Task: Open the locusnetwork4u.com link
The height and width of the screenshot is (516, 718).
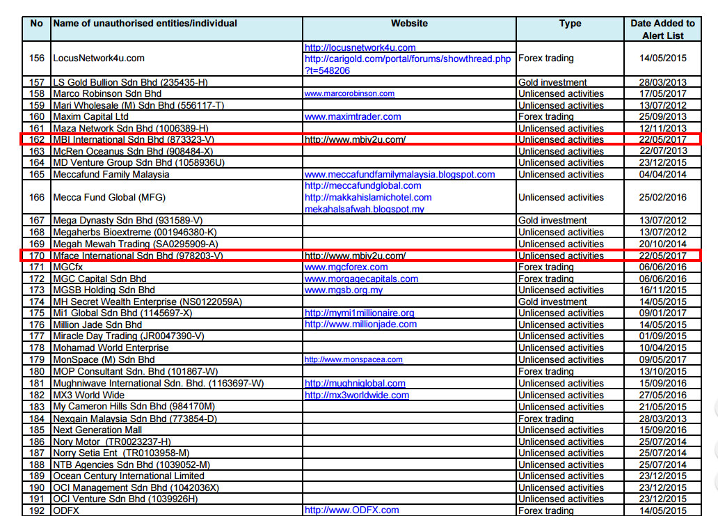Action: coord(360,47)
